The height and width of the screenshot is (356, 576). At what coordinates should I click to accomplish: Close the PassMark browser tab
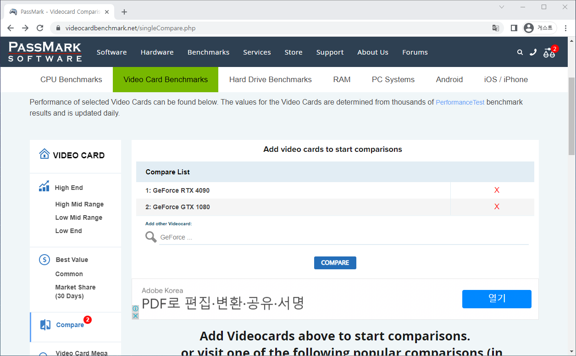(106, 12)
